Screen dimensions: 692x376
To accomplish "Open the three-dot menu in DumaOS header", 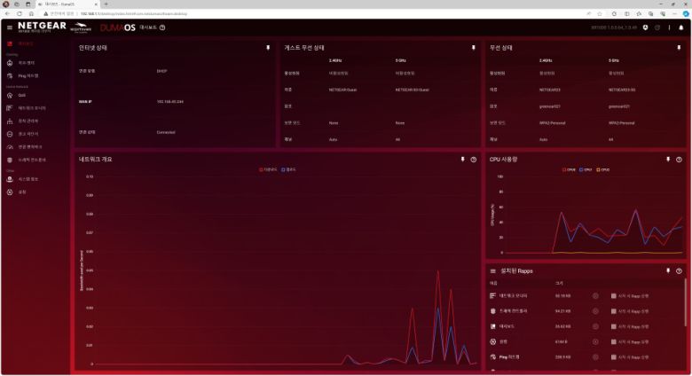I will (x=669, y=27).
